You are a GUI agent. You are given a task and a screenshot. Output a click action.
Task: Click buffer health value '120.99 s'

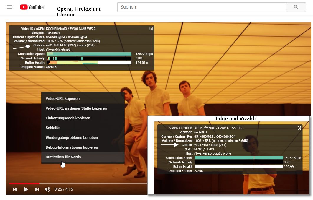pyautogui.click(x=290, y=167)
